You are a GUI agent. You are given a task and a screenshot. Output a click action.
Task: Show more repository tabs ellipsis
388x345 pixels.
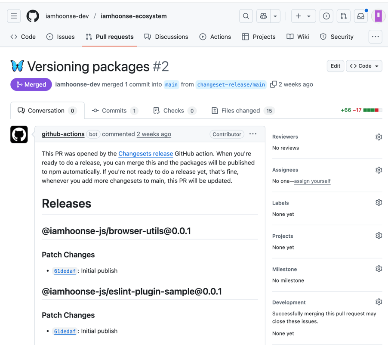pos(376,37)
